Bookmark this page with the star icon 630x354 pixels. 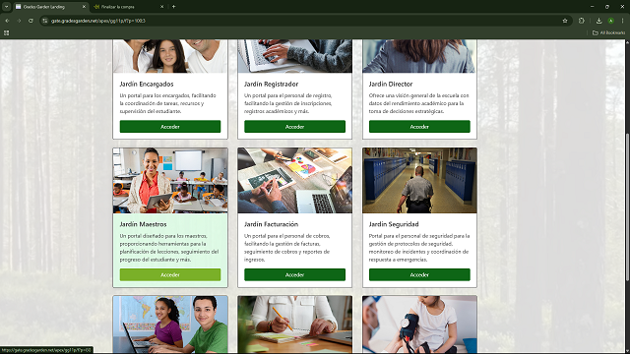tap(565, 21)
